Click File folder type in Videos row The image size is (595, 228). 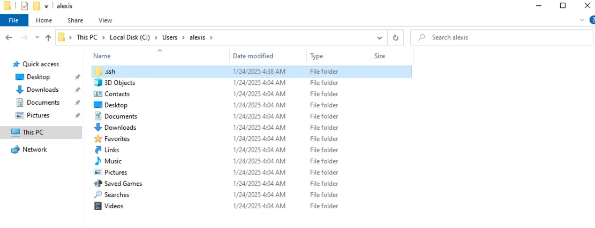(x=323, y=206)
